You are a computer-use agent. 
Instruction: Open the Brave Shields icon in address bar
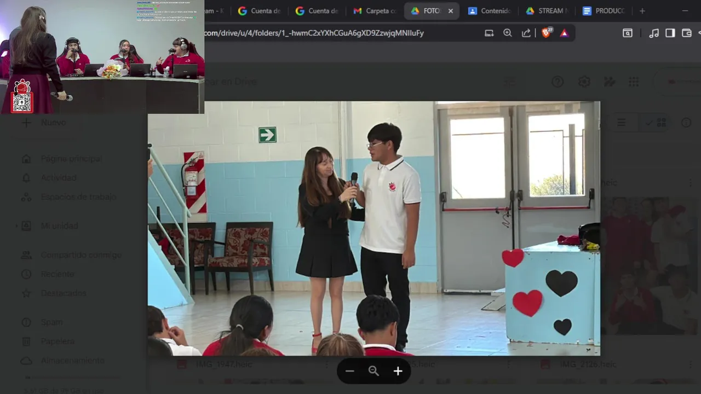tap(546, 33)
